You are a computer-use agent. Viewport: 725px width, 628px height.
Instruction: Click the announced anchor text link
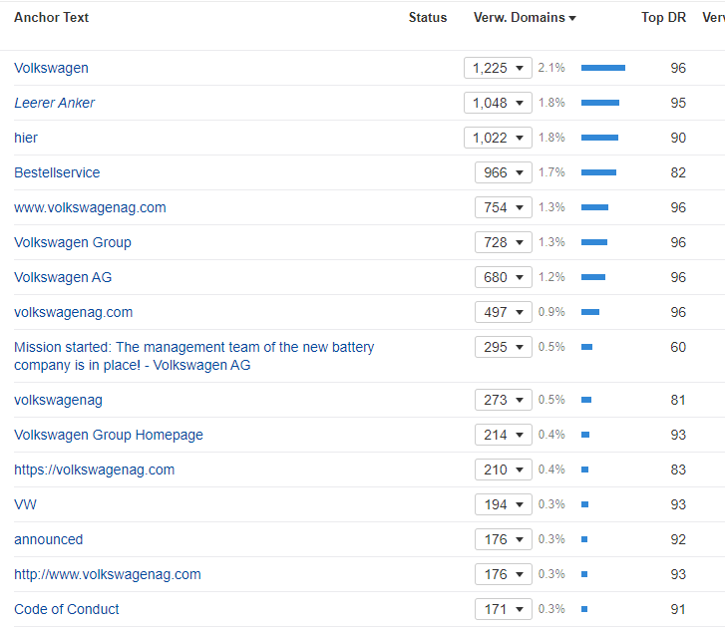coord(48,539)
